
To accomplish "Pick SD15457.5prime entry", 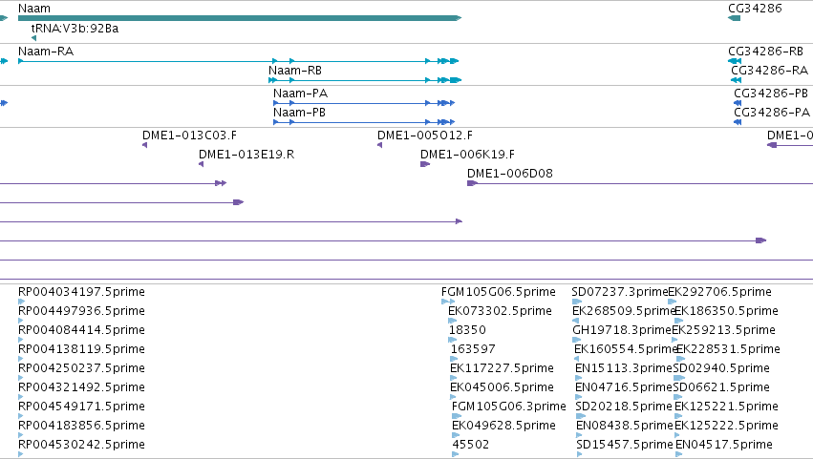I will 624,445.
